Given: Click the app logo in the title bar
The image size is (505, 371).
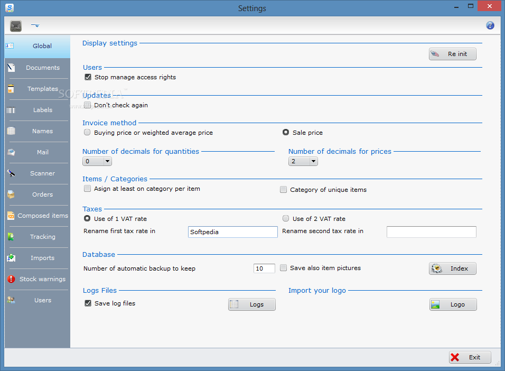Looking at the screenshot, I should 10,8.
